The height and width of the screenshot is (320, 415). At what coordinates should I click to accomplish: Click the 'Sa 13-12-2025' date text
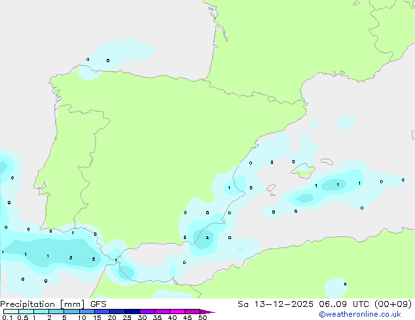click(x=276, y=304)
